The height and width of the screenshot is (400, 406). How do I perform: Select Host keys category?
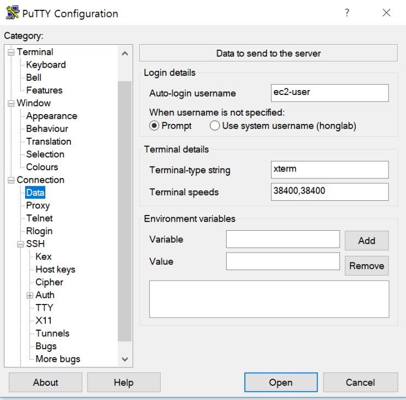tap(55, 270)
